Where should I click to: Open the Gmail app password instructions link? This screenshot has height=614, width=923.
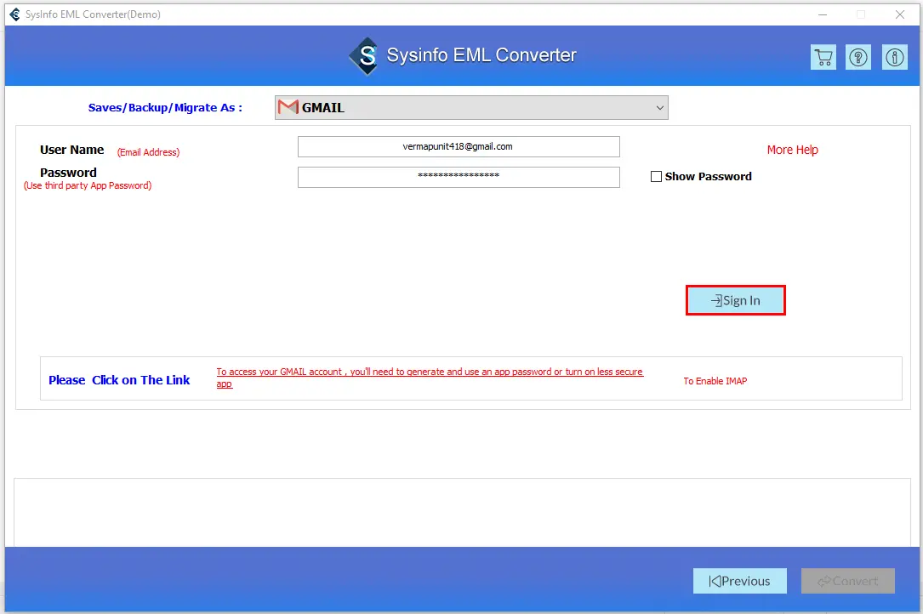click(430, 378)
